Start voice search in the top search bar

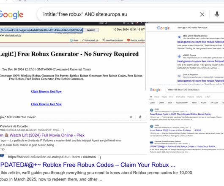coord(217,14)
